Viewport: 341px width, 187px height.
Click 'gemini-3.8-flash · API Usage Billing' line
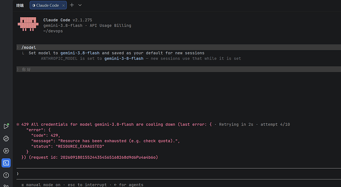click(87, 25)
